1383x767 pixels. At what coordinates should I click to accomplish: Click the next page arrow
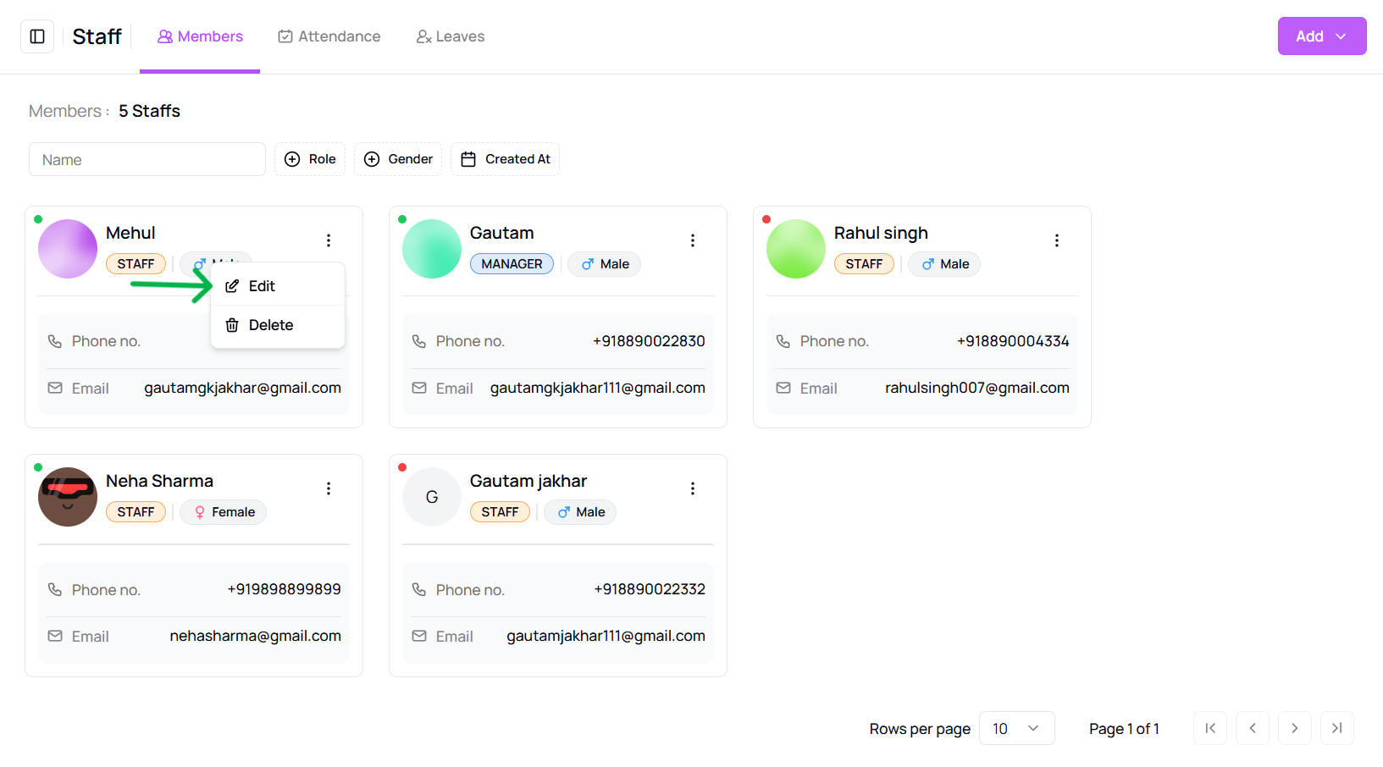[1294, 728]
